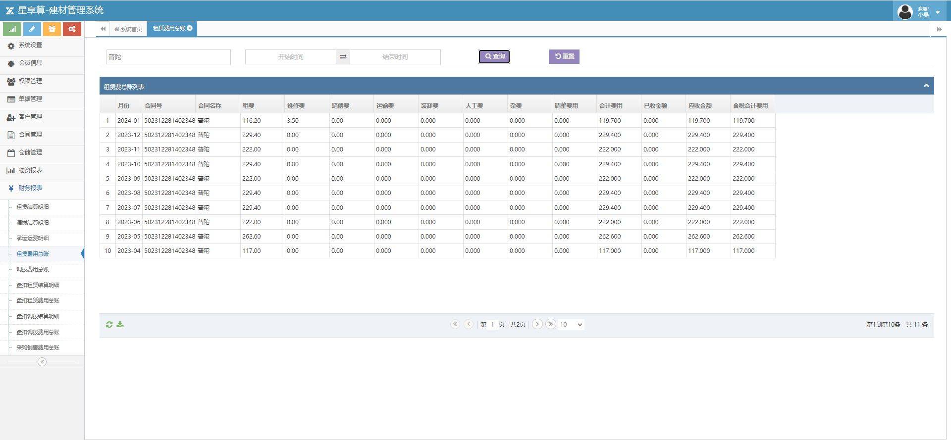The width and height of the screenshot is (951, 440).
Task: Collapse the left sidebar menu
Action: point(42,362)
